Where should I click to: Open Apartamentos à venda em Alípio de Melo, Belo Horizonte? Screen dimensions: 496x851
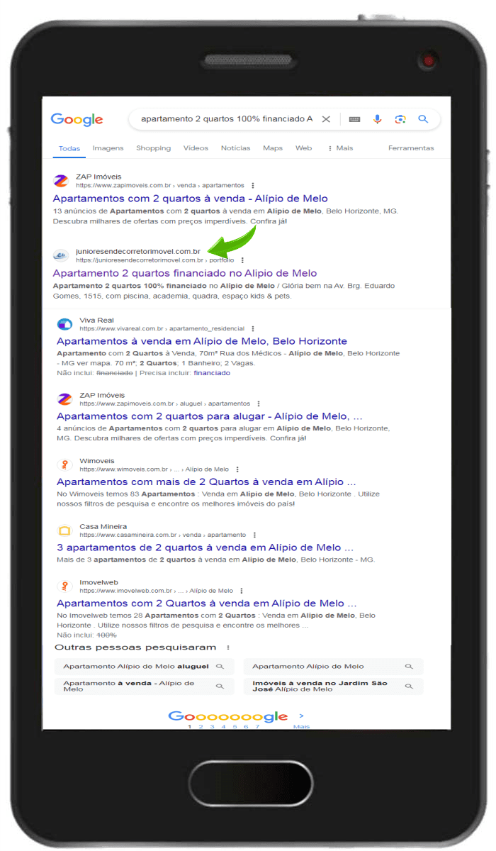point(202,341)
